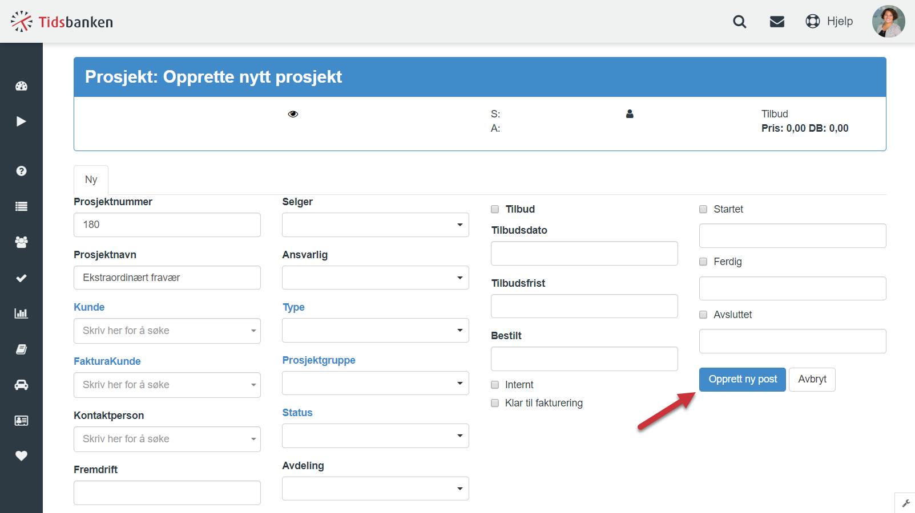Select the Ny tab

[91, 180]
